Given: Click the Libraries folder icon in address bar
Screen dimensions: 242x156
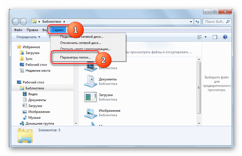Looking at the screenshot, I should tap(34, 22).
